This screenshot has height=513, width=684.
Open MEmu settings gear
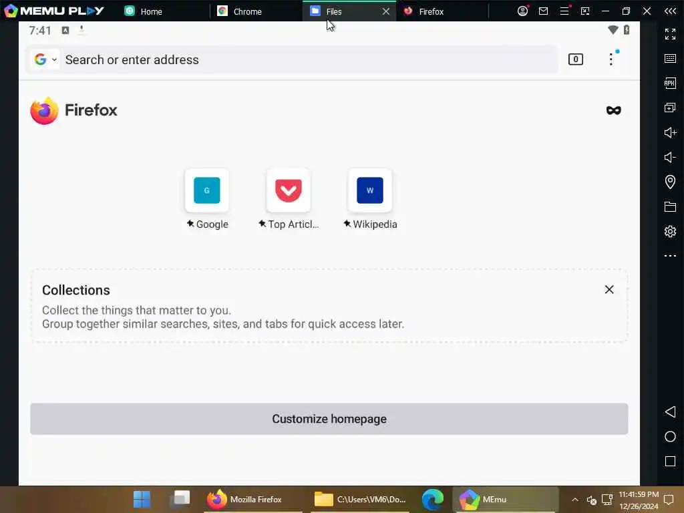[670, 231]
